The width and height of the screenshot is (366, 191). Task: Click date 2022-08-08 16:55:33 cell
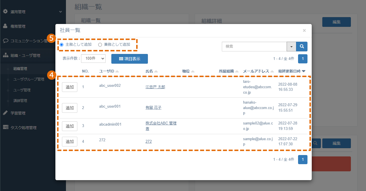coord(288,87)
